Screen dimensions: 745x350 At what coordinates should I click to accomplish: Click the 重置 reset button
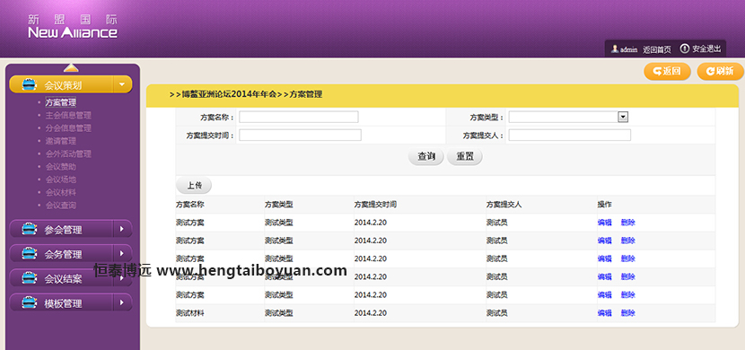tap(465, 157)
